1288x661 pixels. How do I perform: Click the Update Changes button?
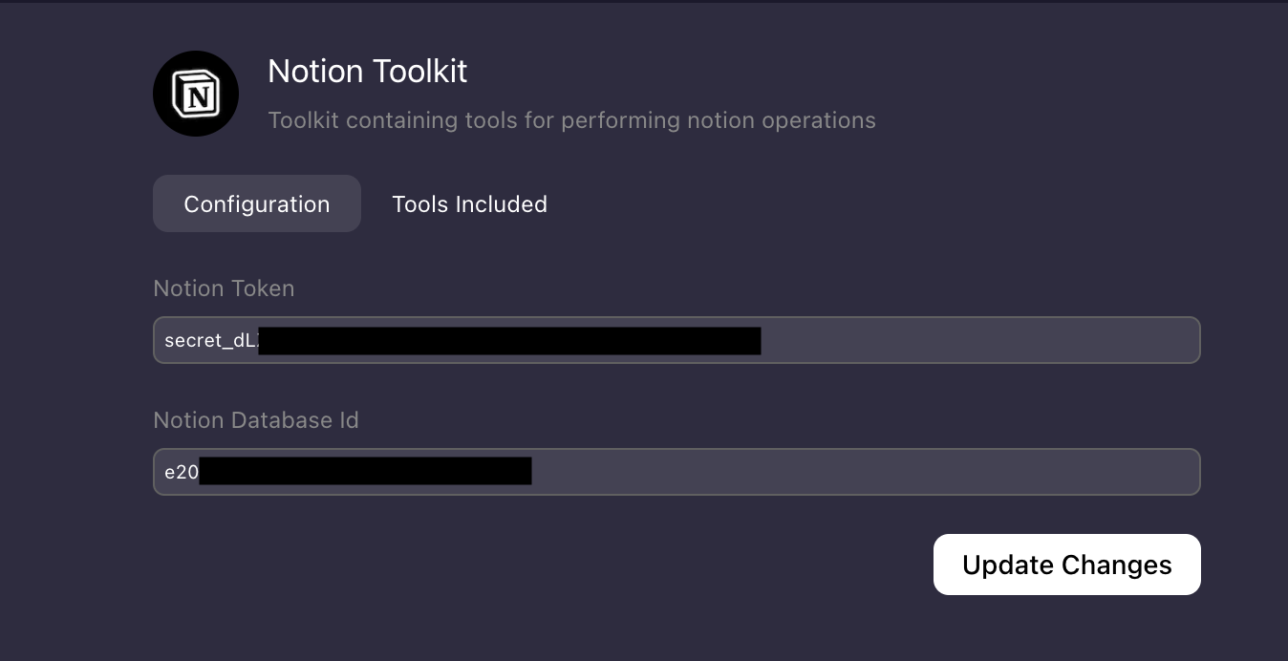pos(1066,565)
